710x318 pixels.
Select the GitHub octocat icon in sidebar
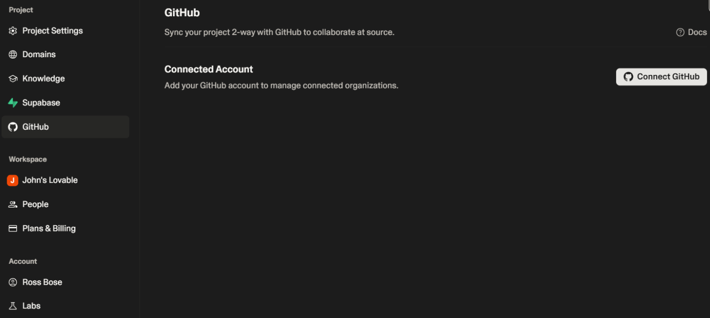coord(12,127)
